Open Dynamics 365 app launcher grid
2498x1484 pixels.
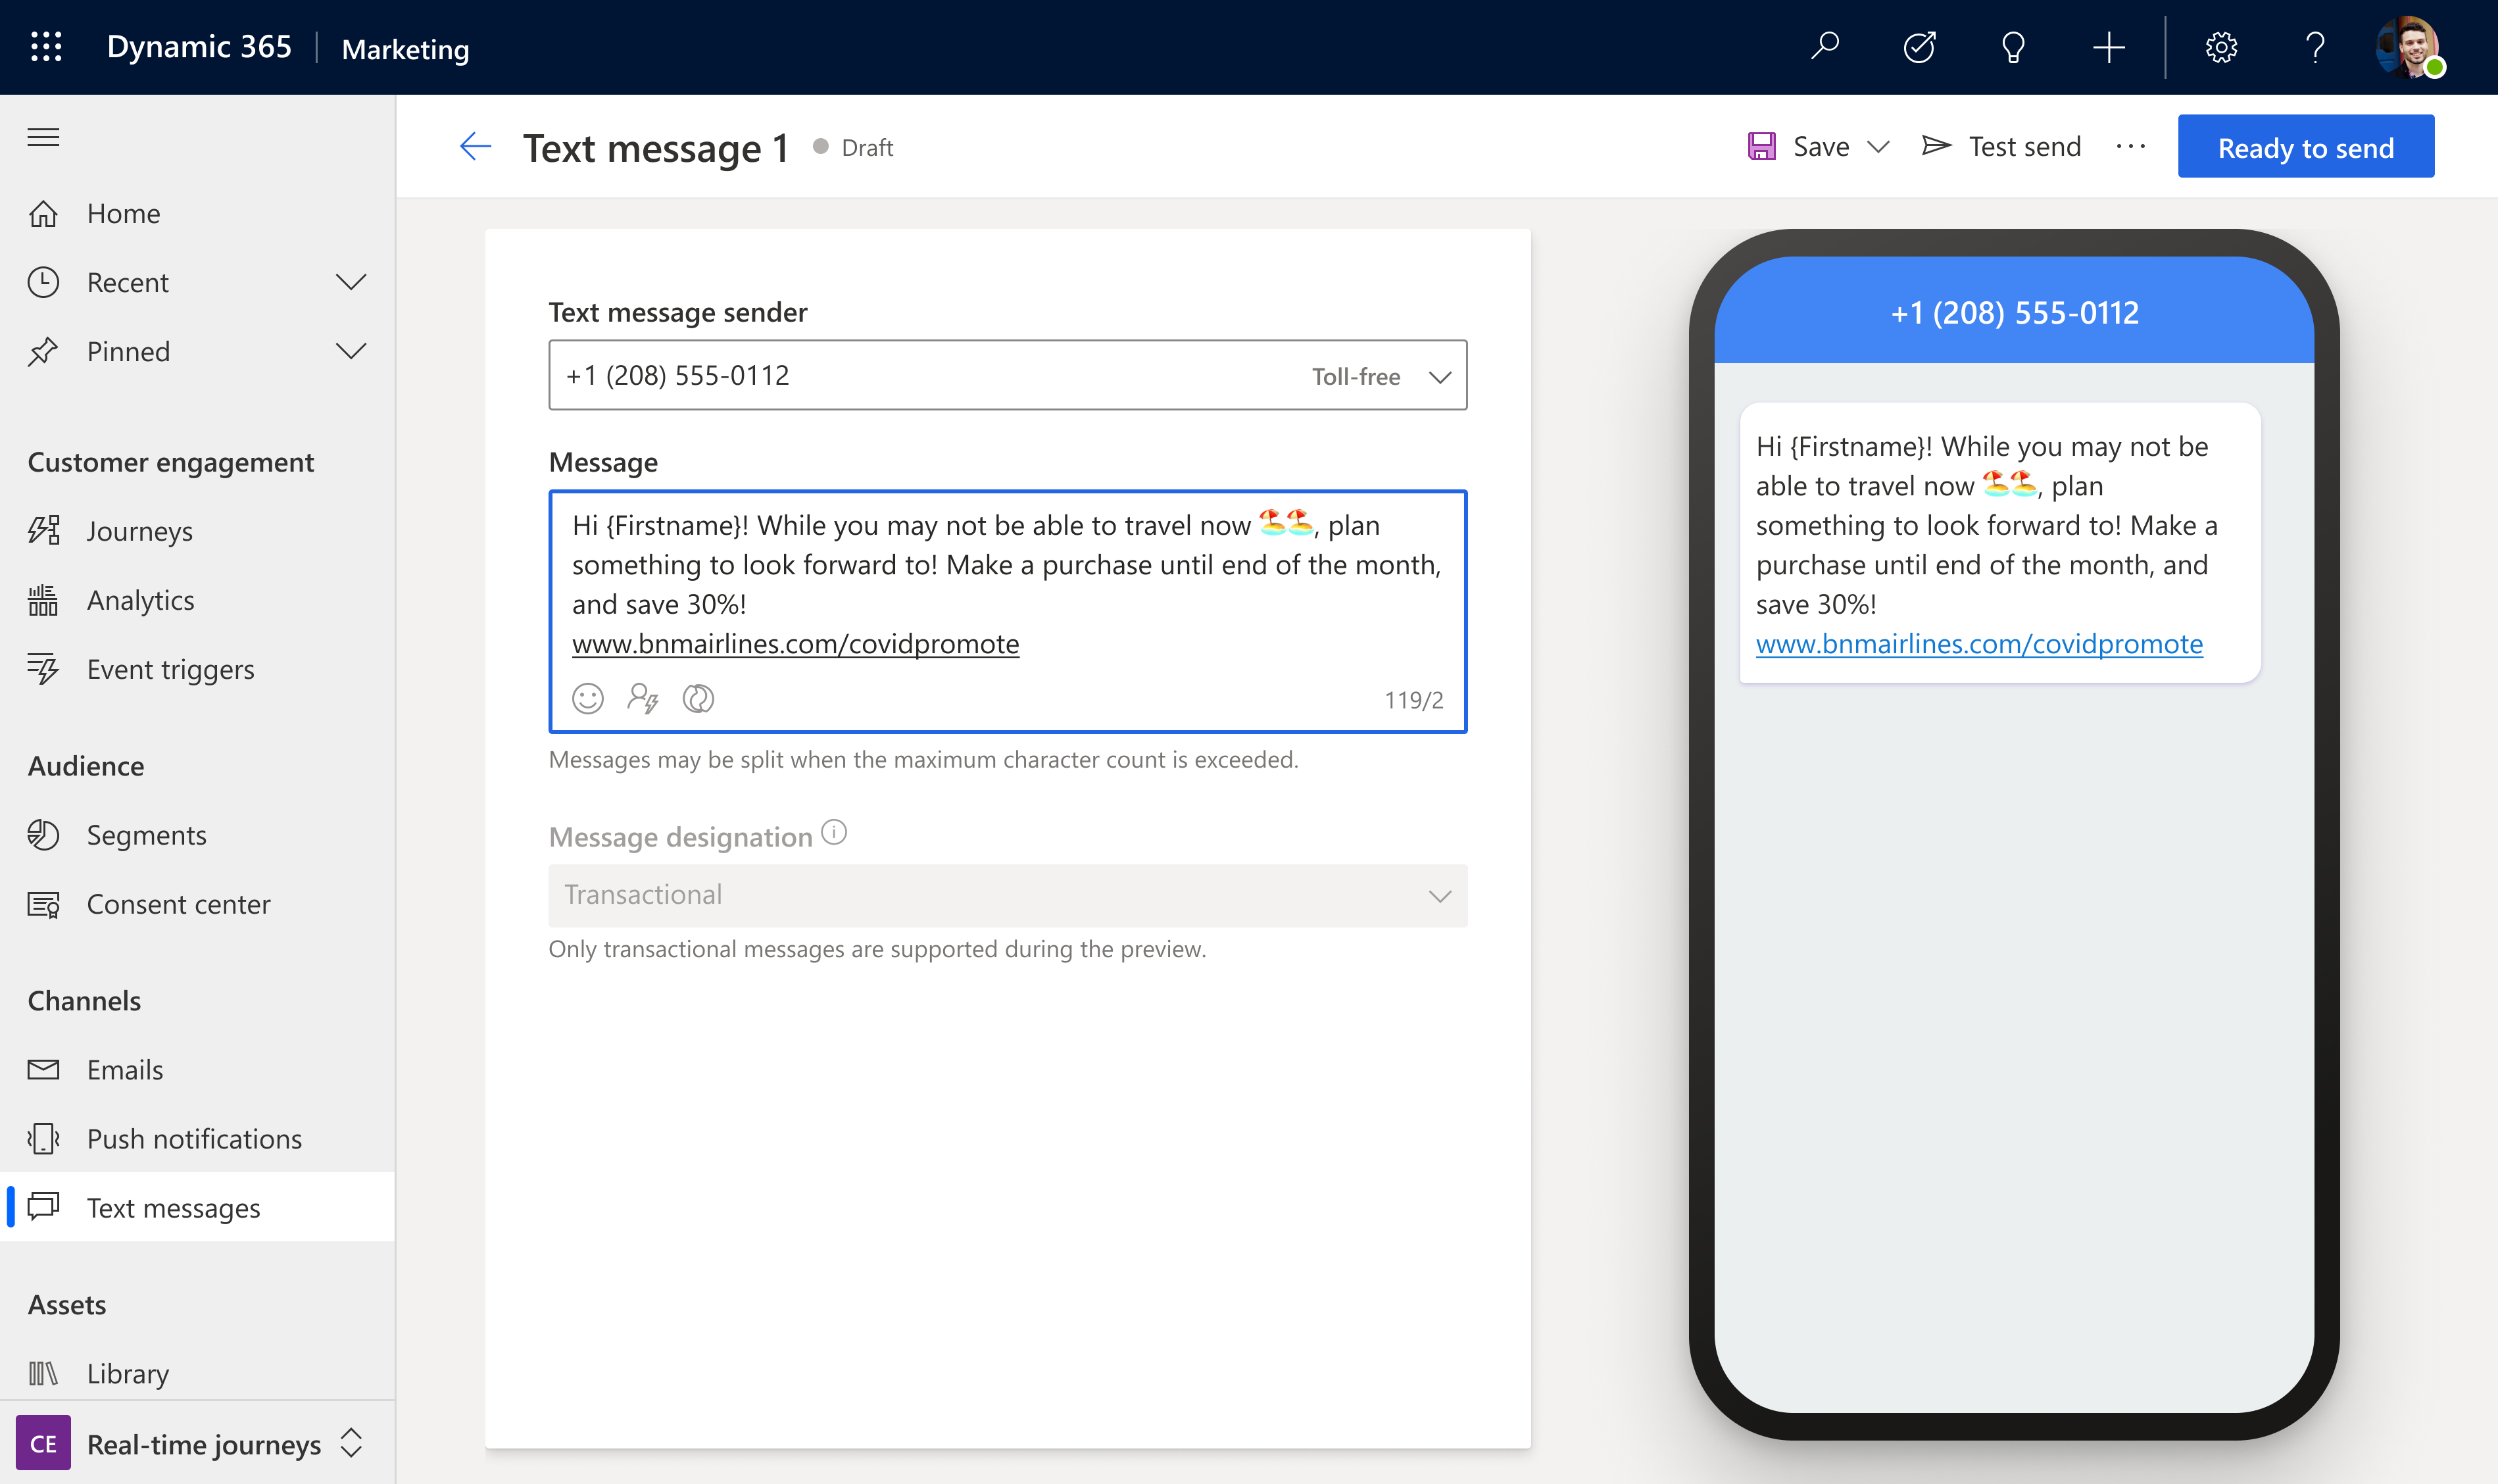[x=45, y=47]
